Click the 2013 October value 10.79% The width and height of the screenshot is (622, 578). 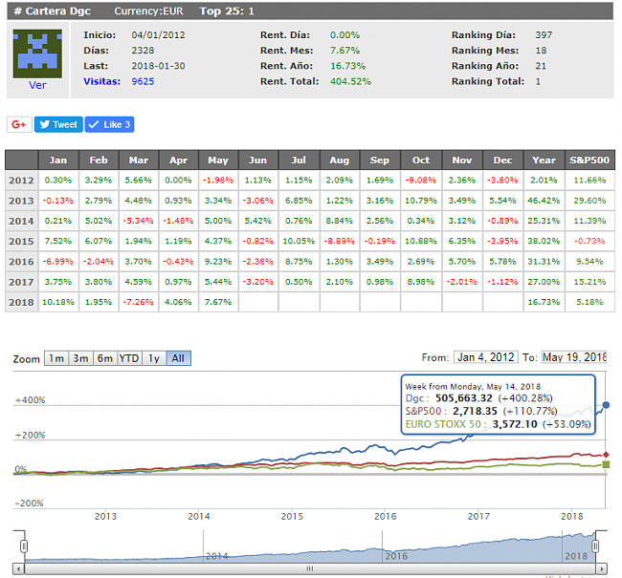[421, 201]
